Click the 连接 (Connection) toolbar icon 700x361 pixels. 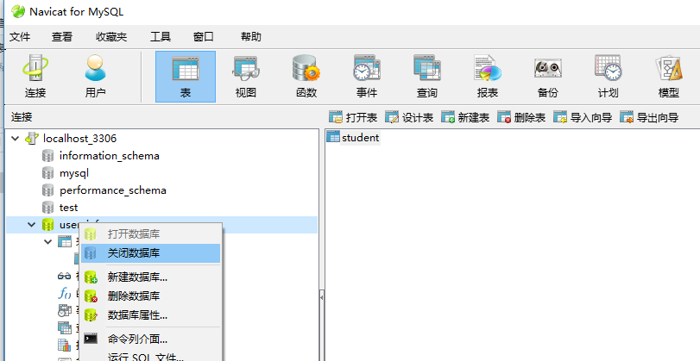pyautogui.click(x=35, y=77)
